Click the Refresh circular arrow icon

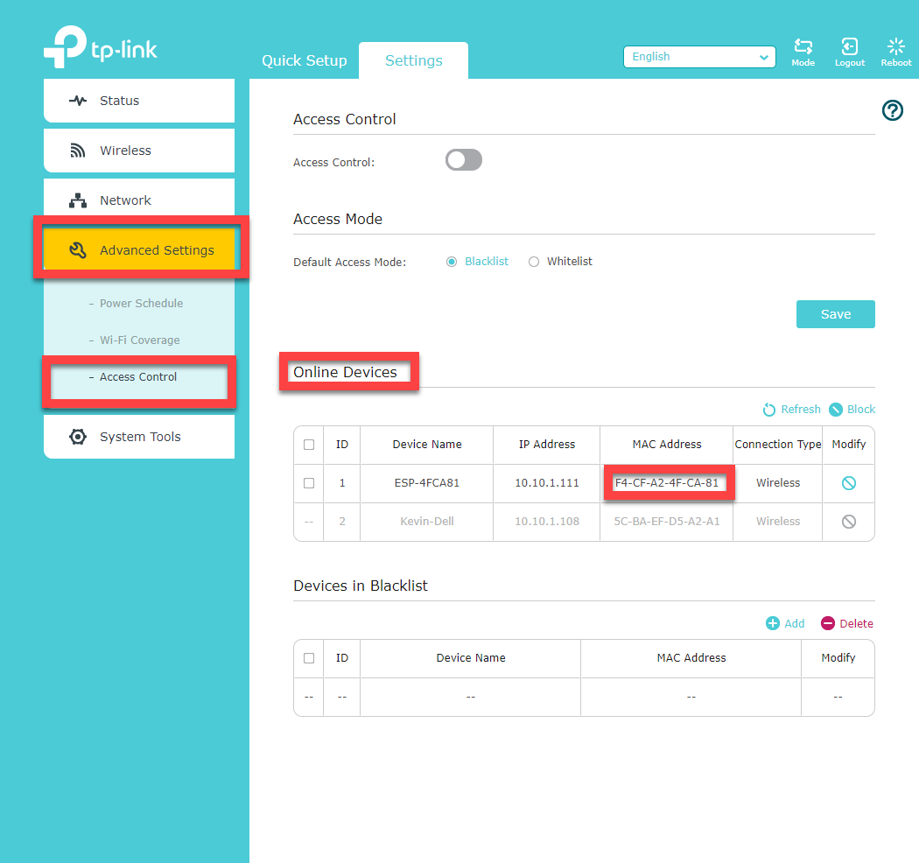pos(769,410)
